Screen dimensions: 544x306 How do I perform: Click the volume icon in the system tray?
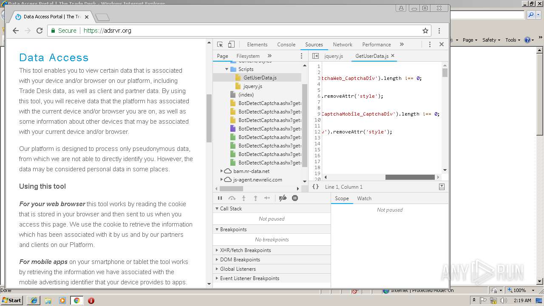tap(503, 300)
